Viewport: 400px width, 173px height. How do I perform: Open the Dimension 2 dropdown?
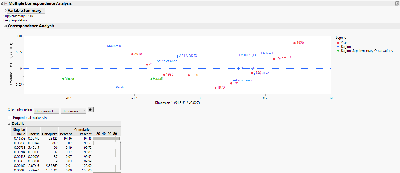point(74,111)
